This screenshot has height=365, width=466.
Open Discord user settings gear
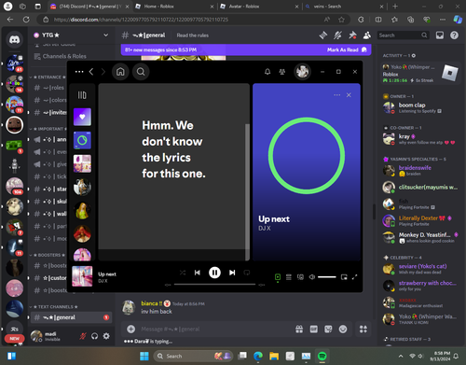coord(106,336)
